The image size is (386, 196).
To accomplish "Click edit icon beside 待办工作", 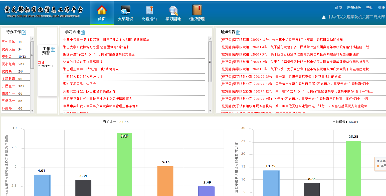I will [x=24, y=32].
